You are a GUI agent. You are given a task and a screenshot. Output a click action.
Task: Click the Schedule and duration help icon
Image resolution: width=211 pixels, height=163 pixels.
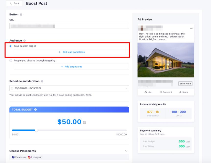pos(42,81)
